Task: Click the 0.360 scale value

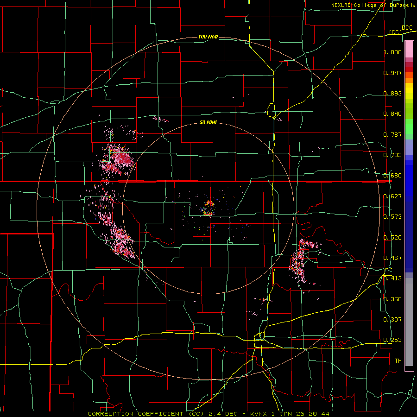Action: pyautogui.click(x=392, y=299)
